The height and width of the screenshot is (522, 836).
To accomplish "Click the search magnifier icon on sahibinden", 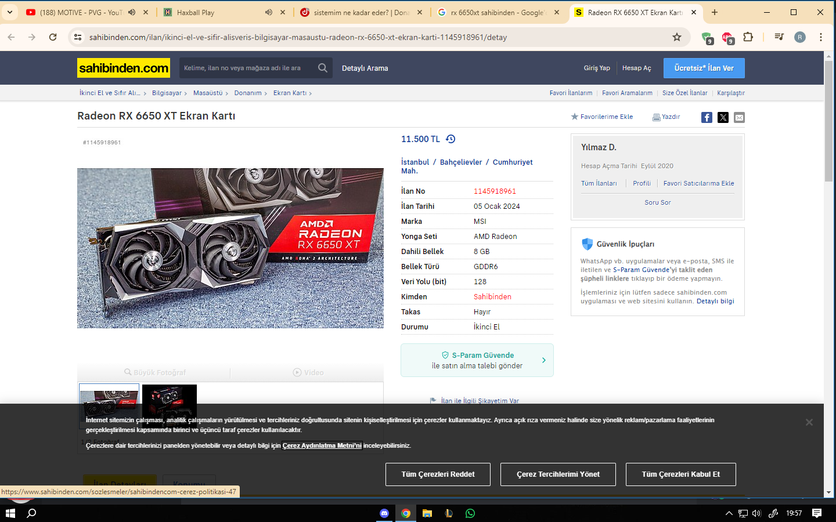I will tap(323, 68).
